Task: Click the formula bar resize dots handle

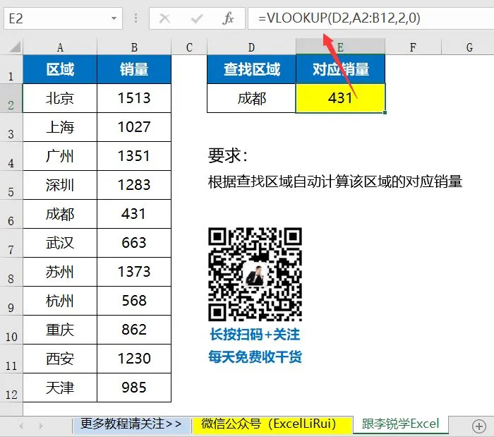Action: [x=135, y=18]
